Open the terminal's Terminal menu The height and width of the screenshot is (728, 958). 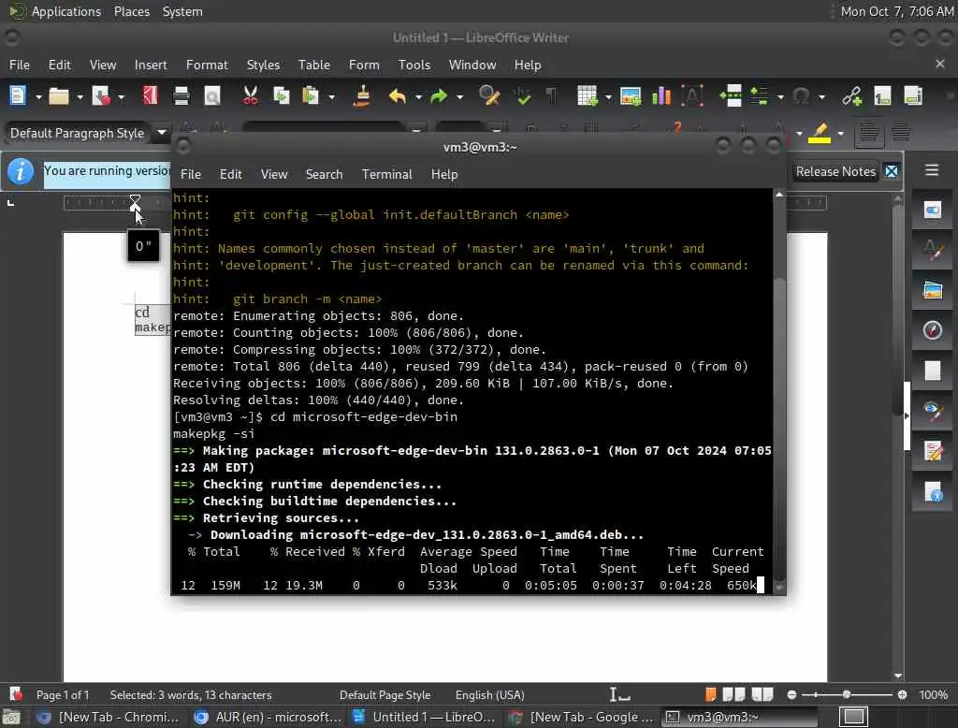386,174
